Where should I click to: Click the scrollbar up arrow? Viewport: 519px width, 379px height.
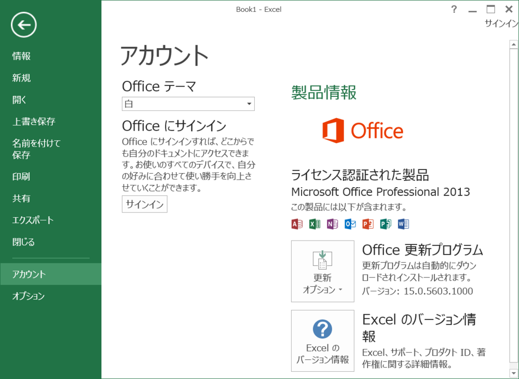click(x=514, y=44)
